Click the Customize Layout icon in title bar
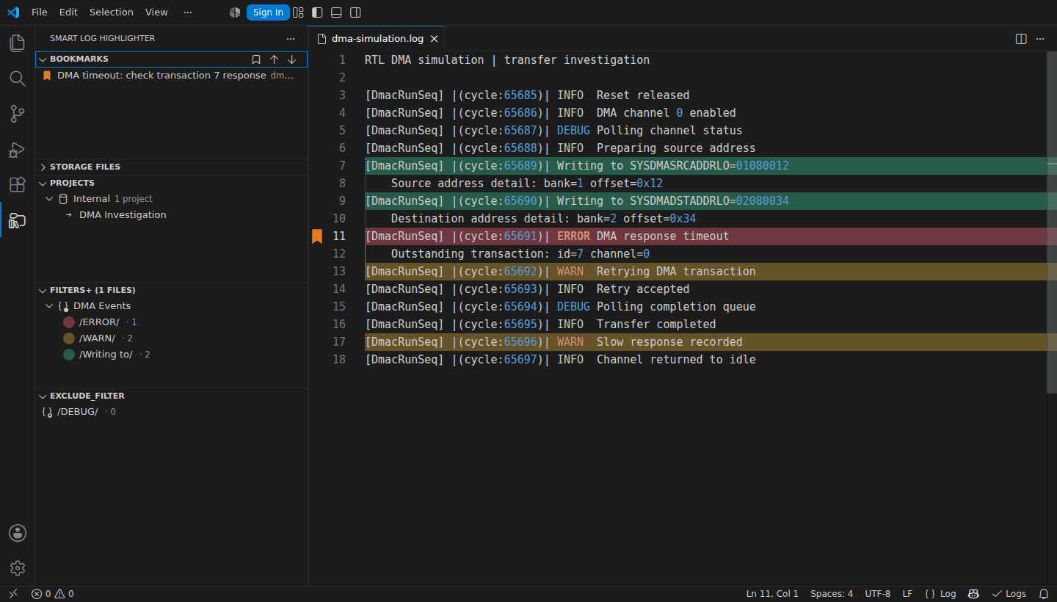1057x602 pixels. pyautogui.click(x=298, y=12)
